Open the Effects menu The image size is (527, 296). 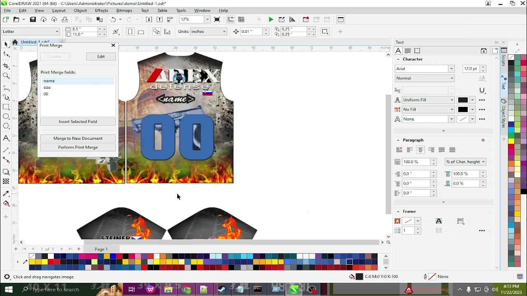click(101, 10)
